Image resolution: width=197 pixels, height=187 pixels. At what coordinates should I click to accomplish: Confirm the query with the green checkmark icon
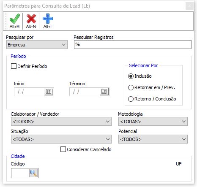point(14,21)
